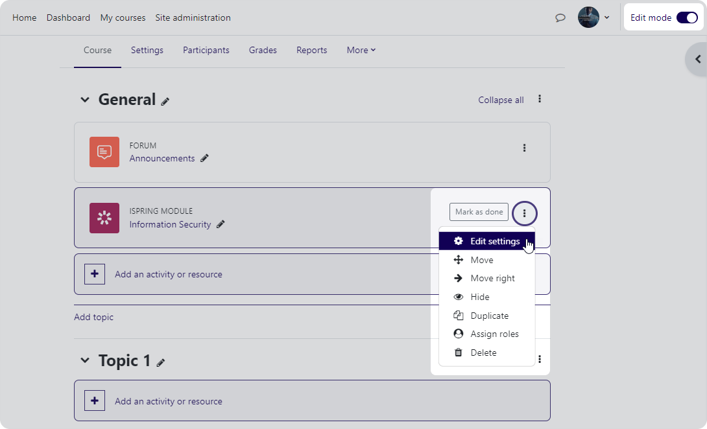This screenshot has width=707, height=429.
Task: Choose Duplicate from the menu
Action: (x=487, y=316)
